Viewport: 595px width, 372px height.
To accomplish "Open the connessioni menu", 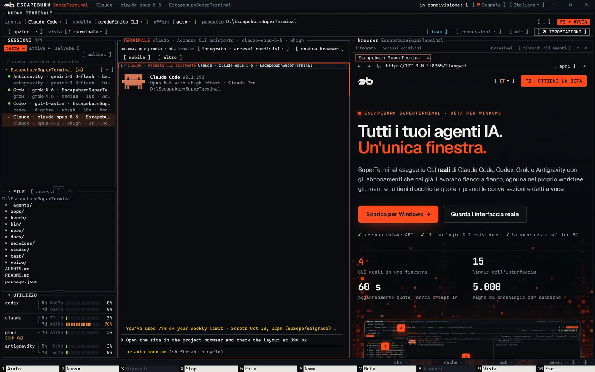I will [x=478, y=32].
